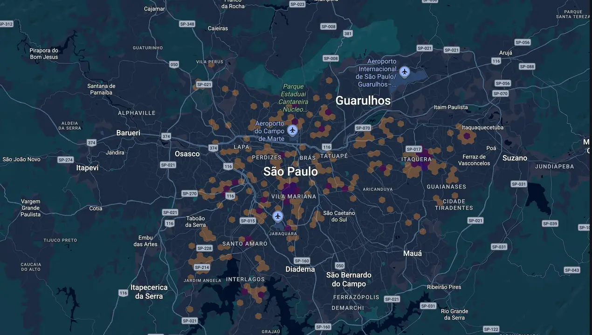The height and width of the screenshot is (335, 592).
Task: Select the FERRAZÓPOLIS label
Action: (356, 297)
